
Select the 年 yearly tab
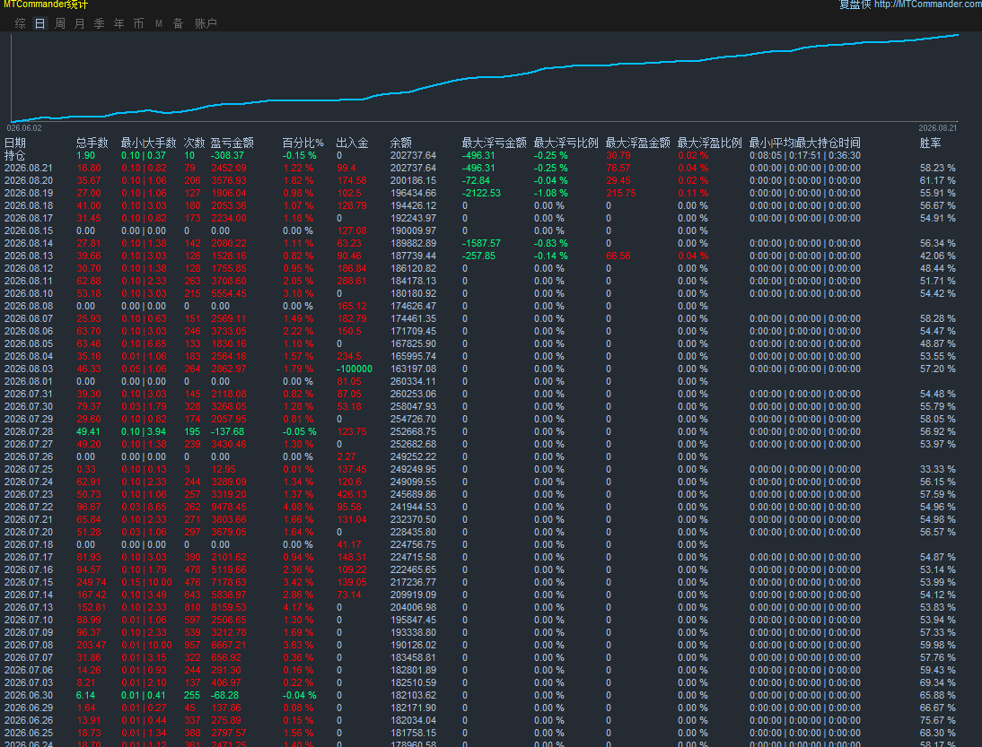click(x=119, y=23)
